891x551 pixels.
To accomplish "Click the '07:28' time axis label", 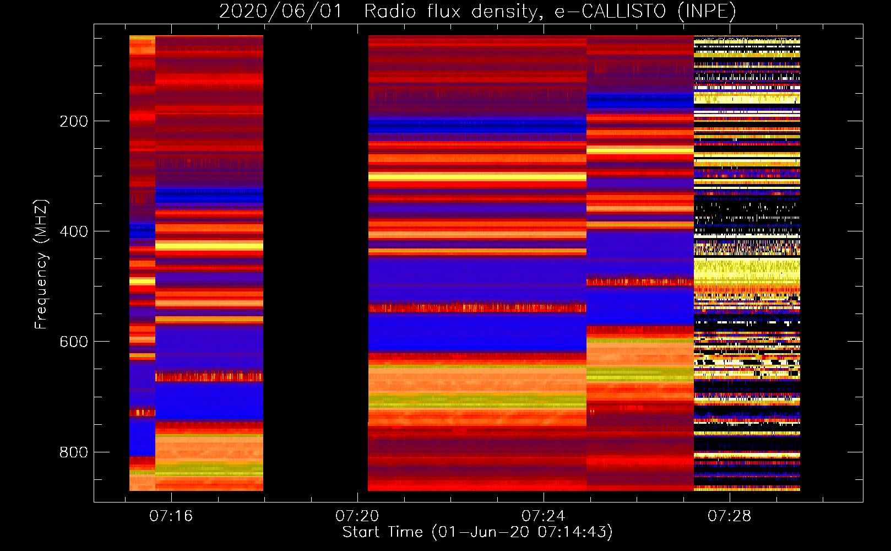I will pyautogui.click(x=730, y=516).
